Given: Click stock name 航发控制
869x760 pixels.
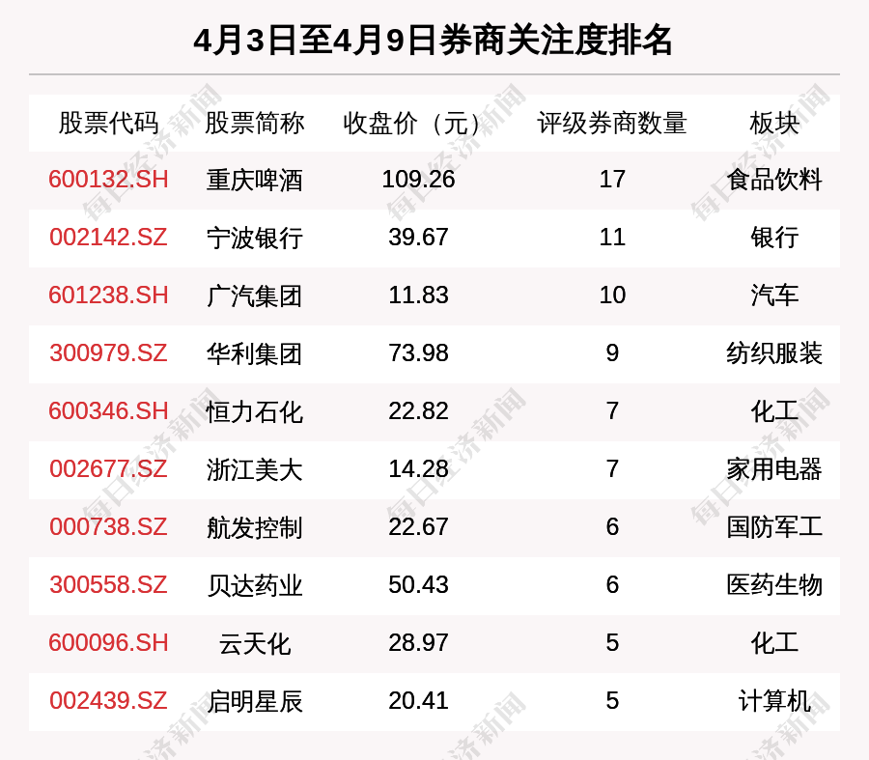Looking at the screenshot, I should [254, 527].
